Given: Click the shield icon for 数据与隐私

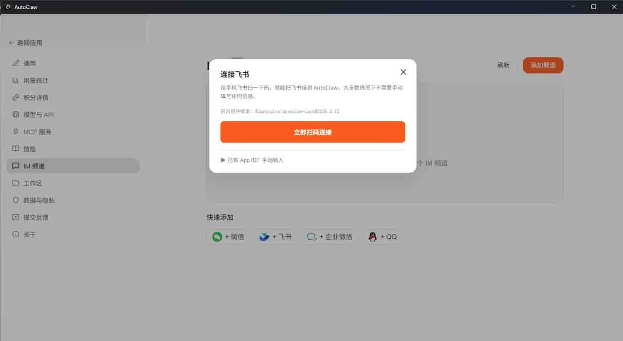Looking at the screenshot, I should pos(16,200).
